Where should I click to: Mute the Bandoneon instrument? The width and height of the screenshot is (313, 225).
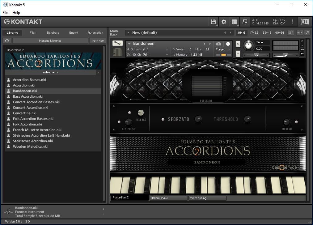pos(238,54)
